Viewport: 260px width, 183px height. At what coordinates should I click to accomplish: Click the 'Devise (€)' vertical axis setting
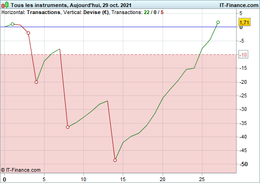pyautogui.click(x=96, y=13)
